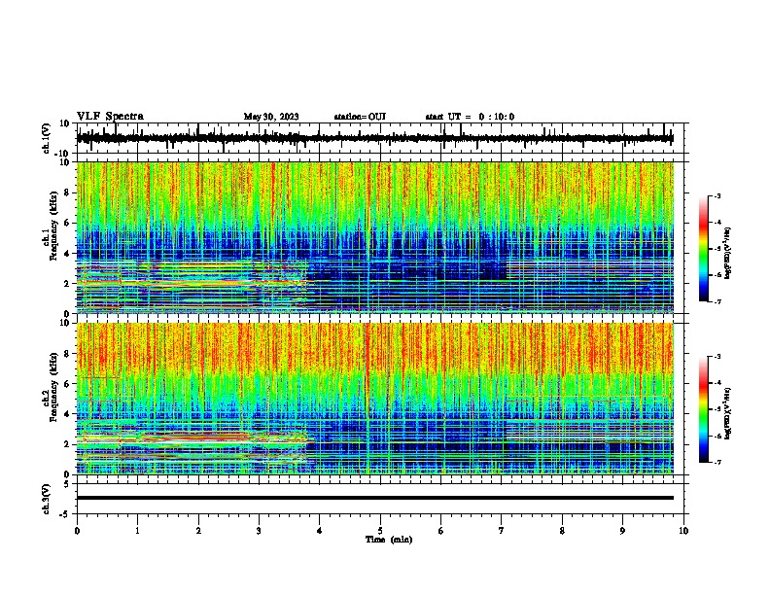Click the ch.1 "Frequency (kHz)" axis label

53,226
